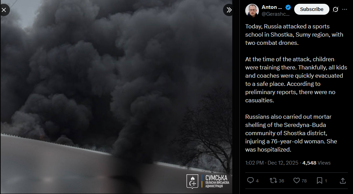Screen dimensions: 353x194
Task: Open the share post icon
Action: (343, 180)
